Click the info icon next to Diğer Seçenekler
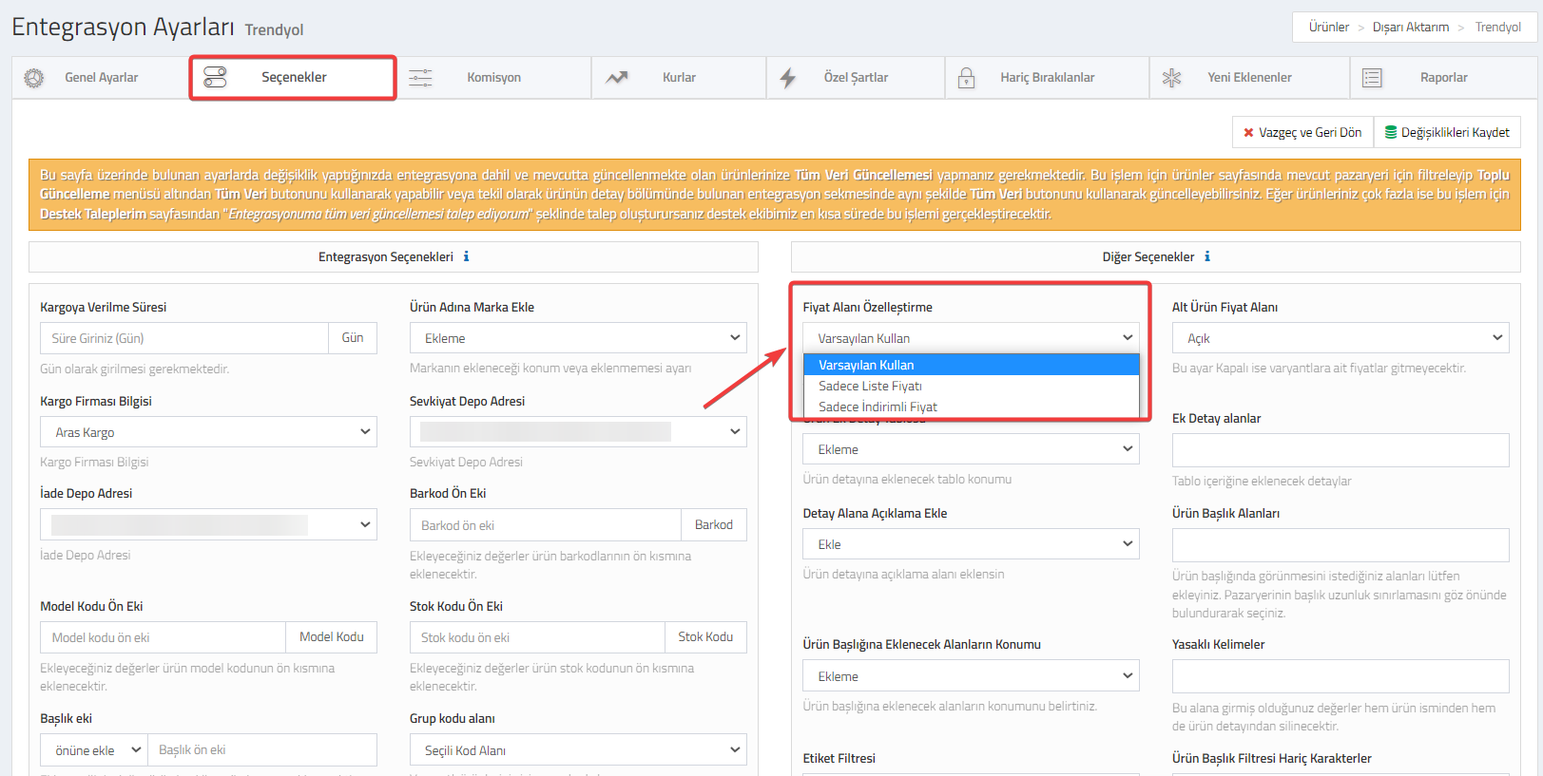The image size is (1543, 776). pos(1207,256)
